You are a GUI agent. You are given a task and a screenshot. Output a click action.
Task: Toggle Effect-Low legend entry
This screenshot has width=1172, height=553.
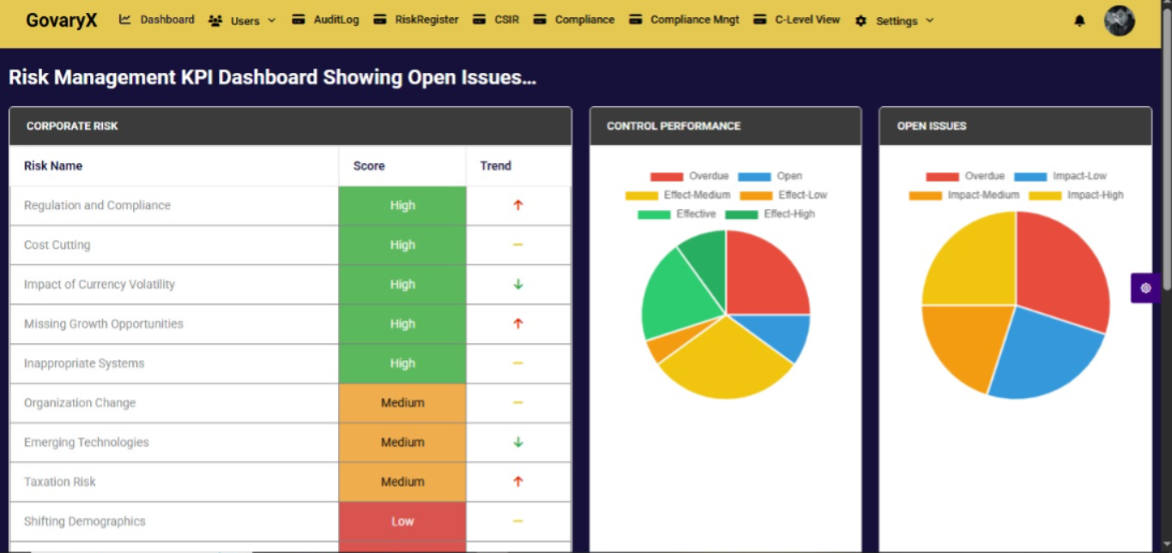coord(783,195)
